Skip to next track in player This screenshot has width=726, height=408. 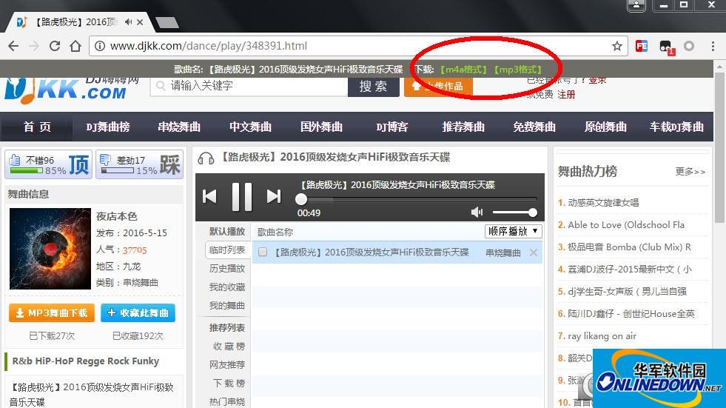point(274,196)
